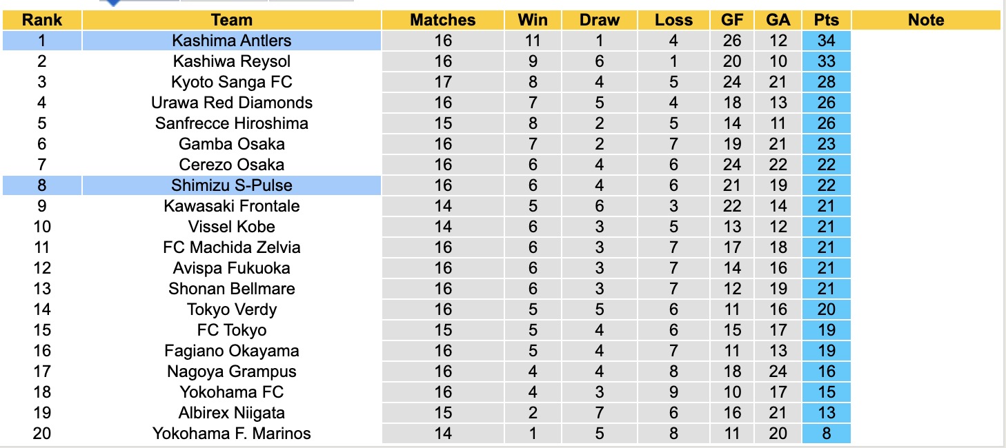The width and height of the screenshot is (1006, 448).
Task: Click the Note column header
Action: [926, 20]
